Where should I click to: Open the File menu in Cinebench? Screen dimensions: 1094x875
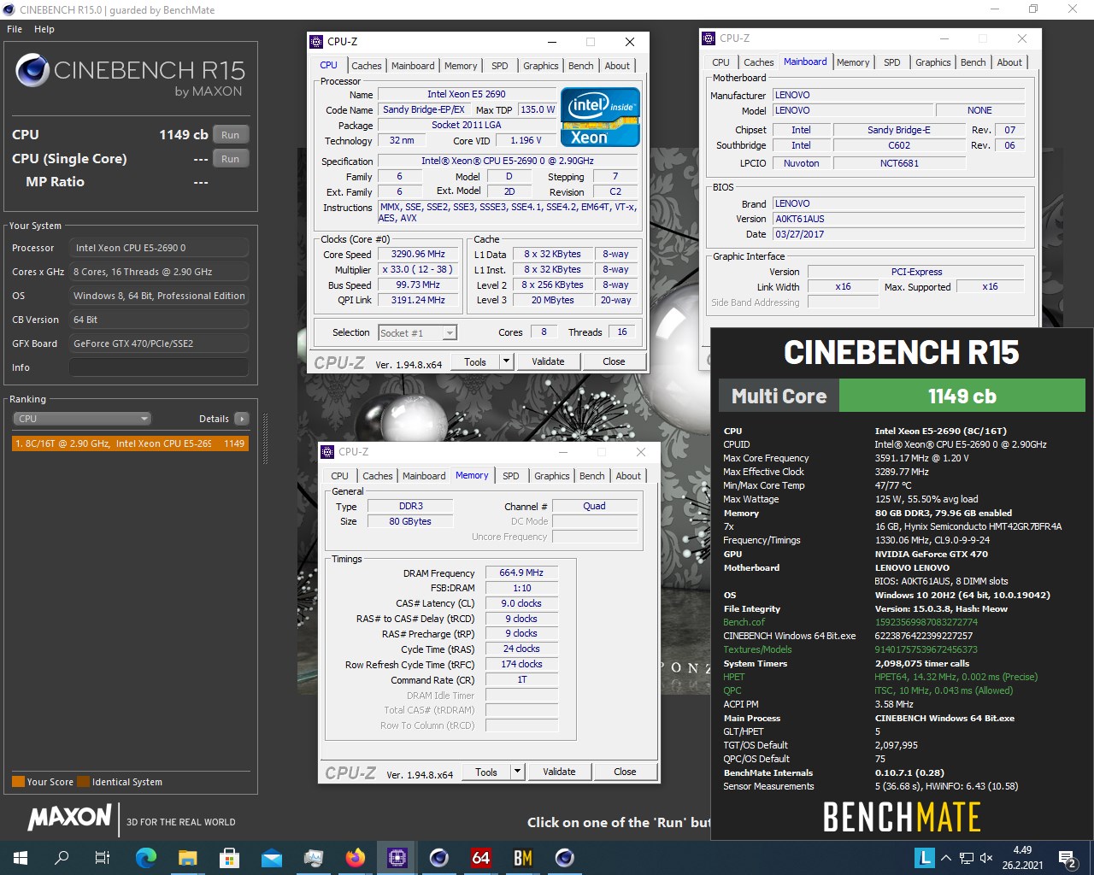(x=15, y=29)
